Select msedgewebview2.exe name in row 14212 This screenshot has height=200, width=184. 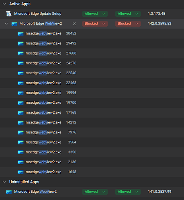pos(43,122)
